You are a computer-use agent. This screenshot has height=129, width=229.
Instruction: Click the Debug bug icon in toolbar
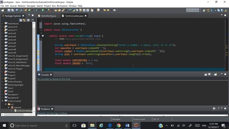[x=36, y=10]
